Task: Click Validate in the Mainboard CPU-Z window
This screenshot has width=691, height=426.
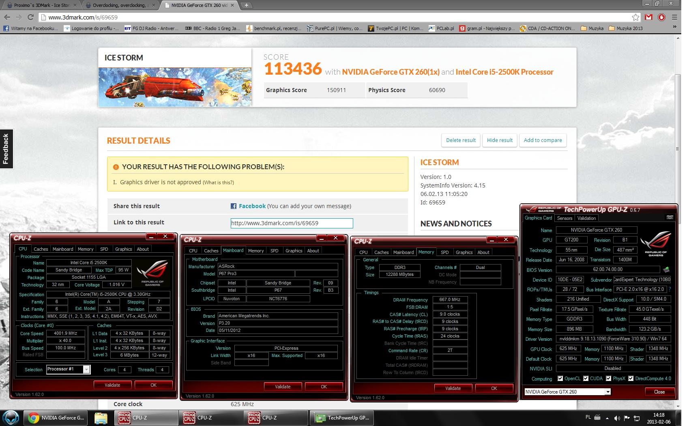Action: point(283,387)
